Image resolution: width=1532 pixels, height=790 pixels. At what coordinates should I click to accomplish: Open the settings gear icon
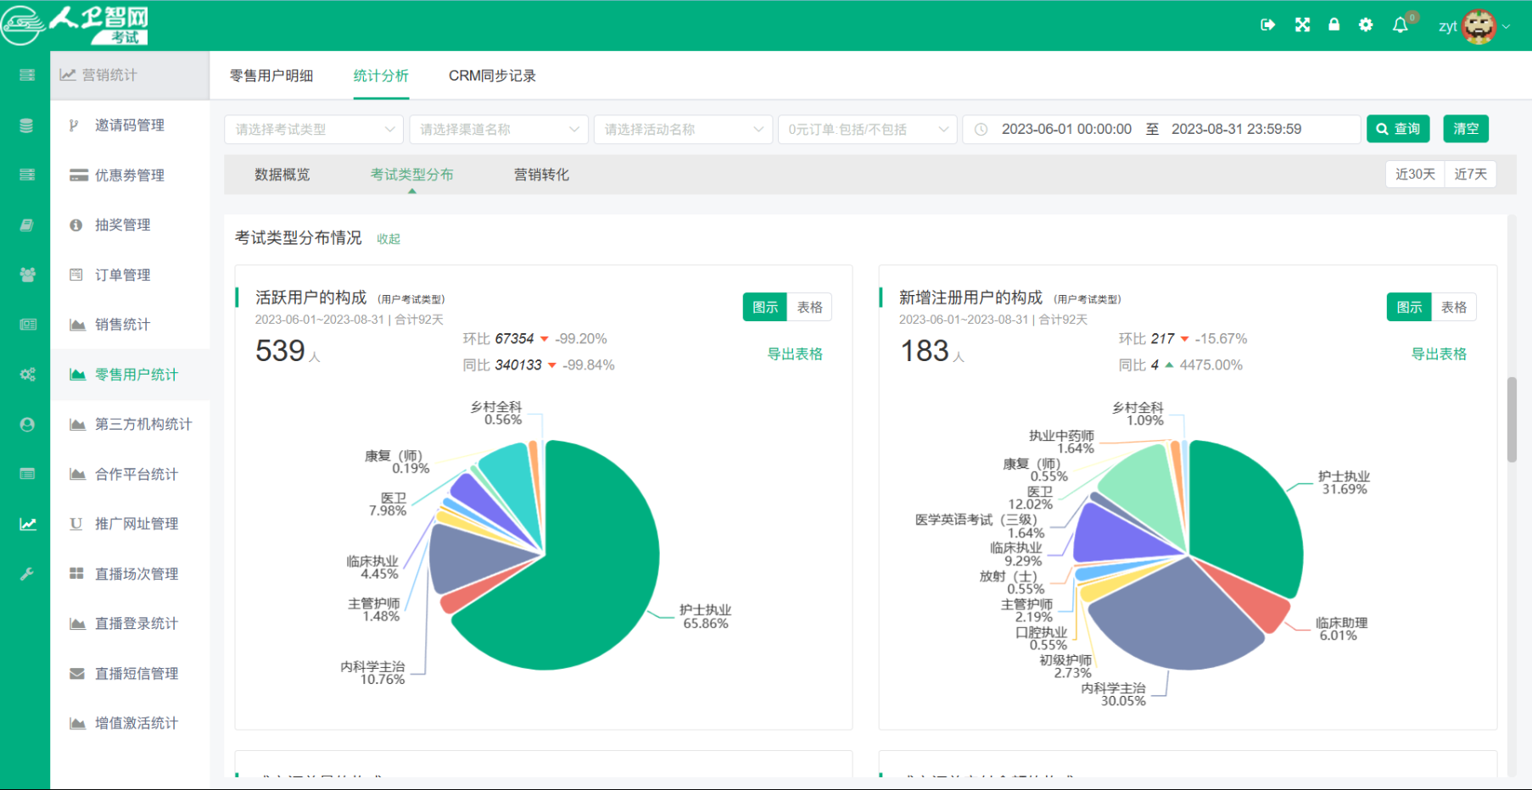point(1365,25)
